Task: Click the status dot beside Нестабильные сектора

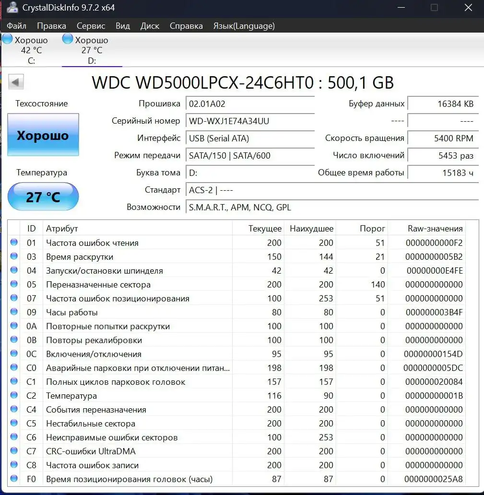Action: tap(13, 423)
